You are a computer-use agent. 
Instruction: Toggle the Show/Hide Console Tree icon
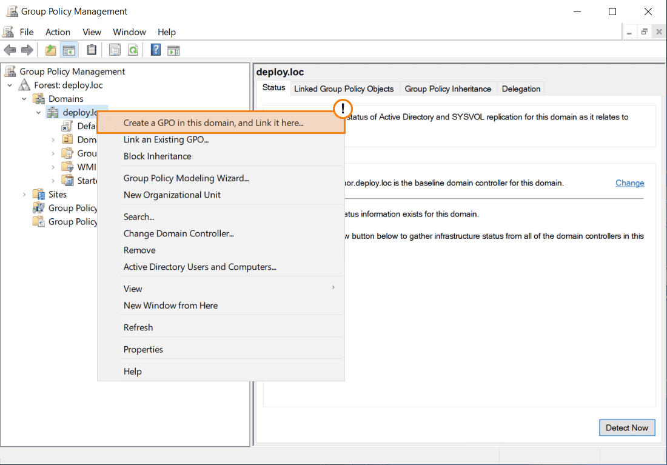pyautogui.click(x=69, y=50)
